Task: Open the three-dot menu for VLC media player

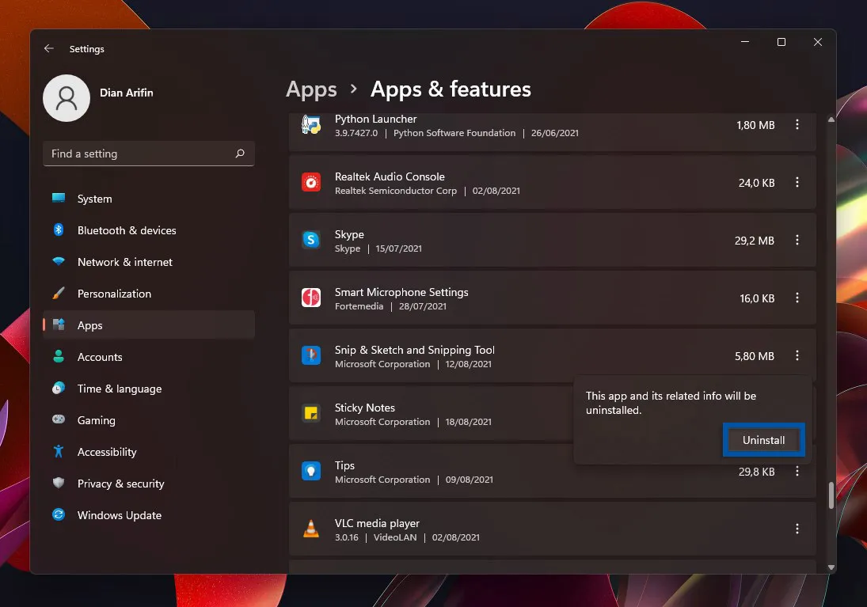Action: [x=797, y=529]
